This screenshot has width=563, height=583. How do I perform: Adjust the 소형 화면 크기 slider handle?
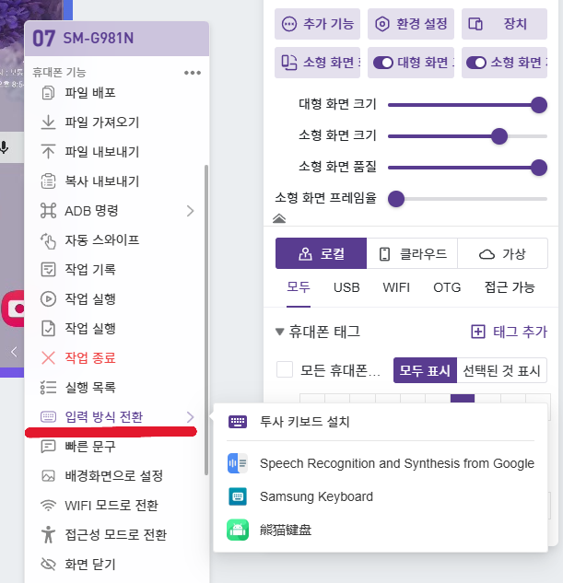(x=499, y=136)
